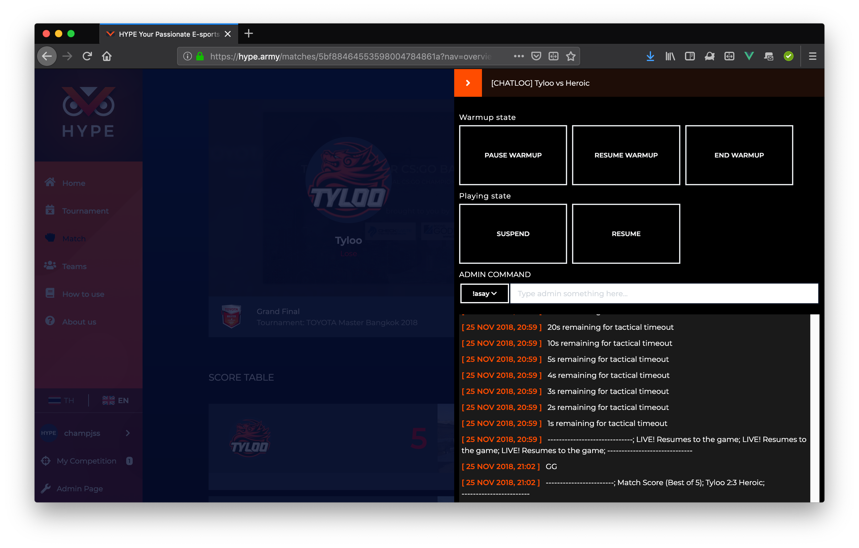Screen dimensions: 859x548
Task: Click the screenshot icon in address bar
Action: [553, 56]
